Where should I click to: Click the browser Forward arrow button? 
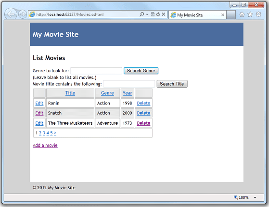[23, 14]
